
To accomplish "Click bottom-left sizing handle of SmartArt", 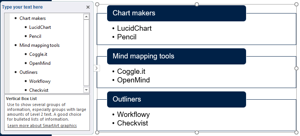I will 97,132.
